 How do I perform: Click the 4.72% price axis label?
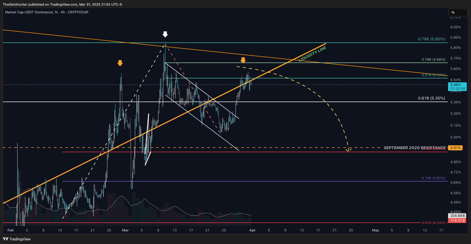point(456,172)
